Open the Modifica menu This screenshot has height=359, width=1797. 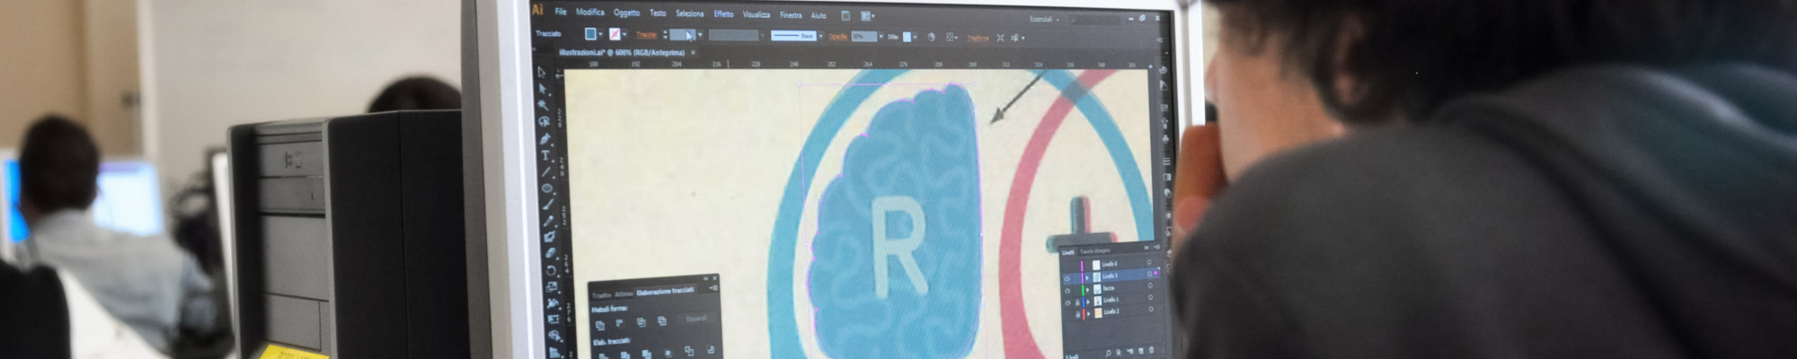[x=590, y=12]
